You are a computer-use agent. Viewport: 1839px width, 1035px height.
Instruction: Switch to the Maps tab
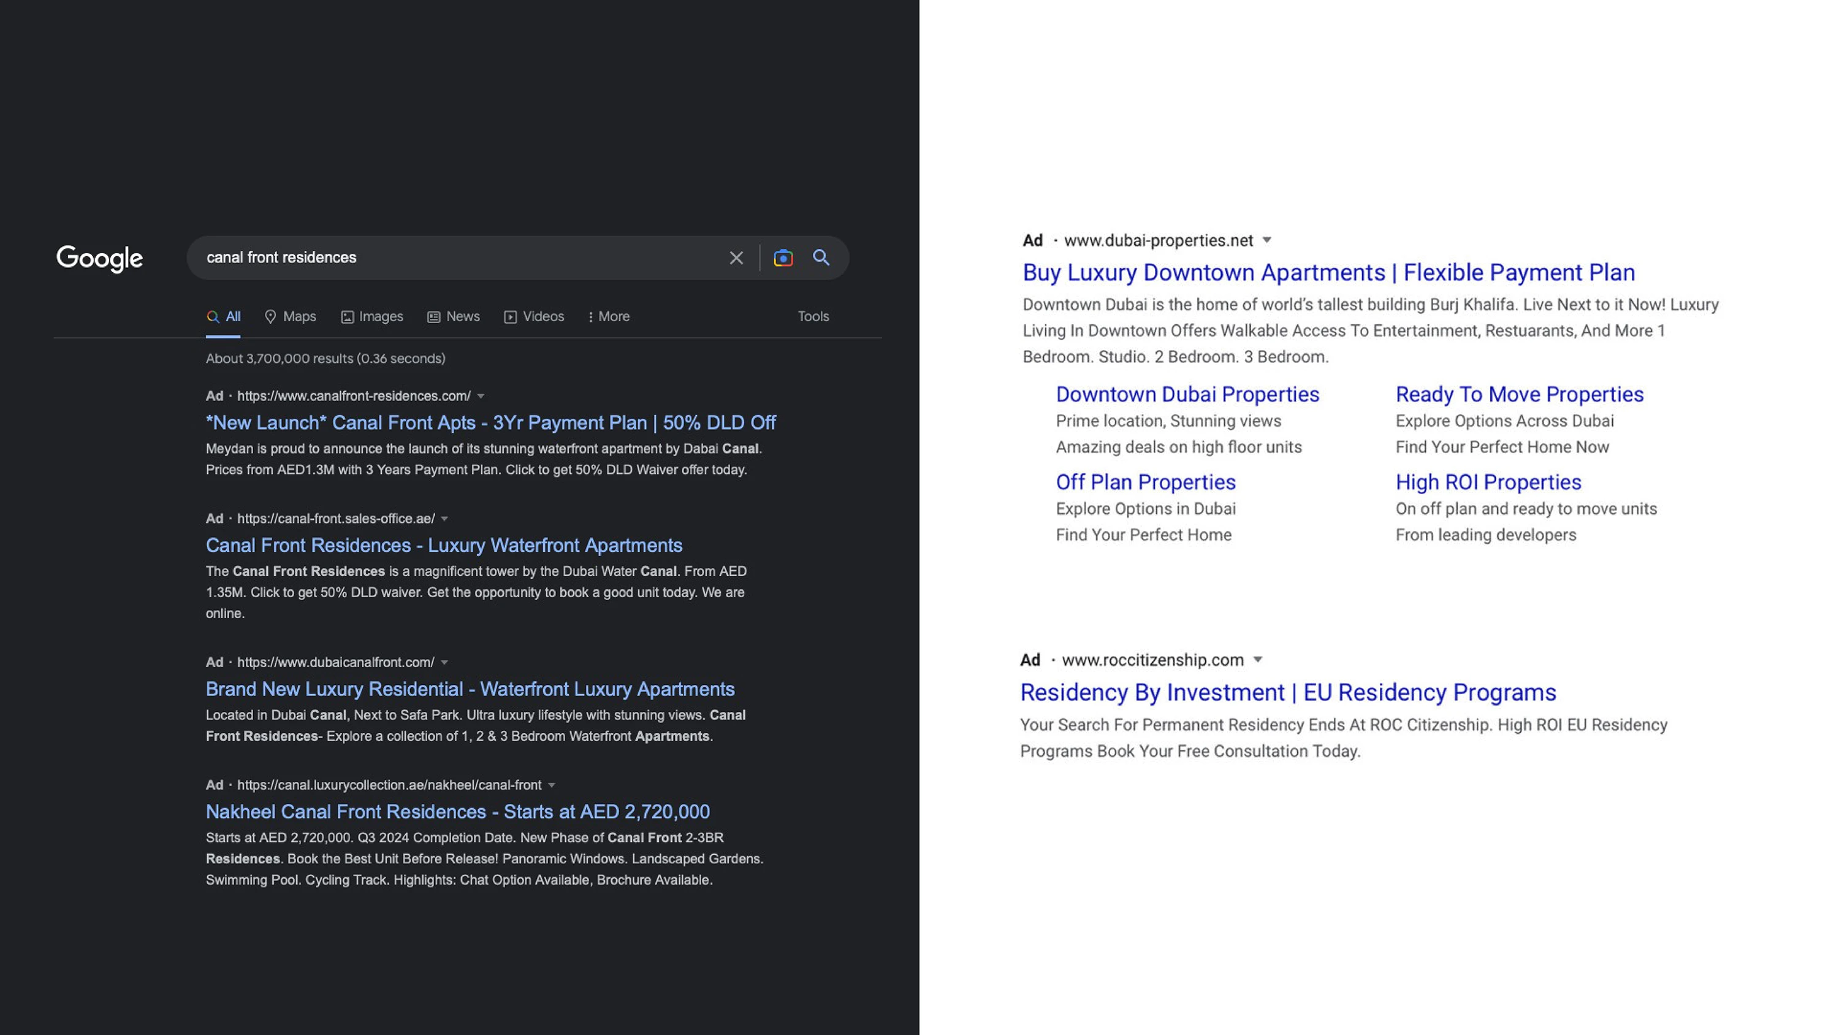(x=291, y=316)
